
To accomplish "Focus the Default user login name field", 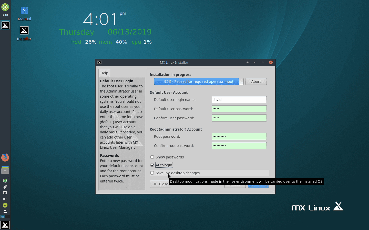I will click(x=239, y=100).
